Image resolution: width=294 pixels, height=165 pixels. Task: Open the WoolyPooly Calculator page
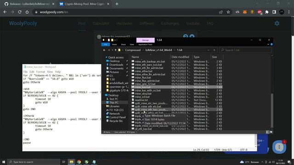pos(101,23)
